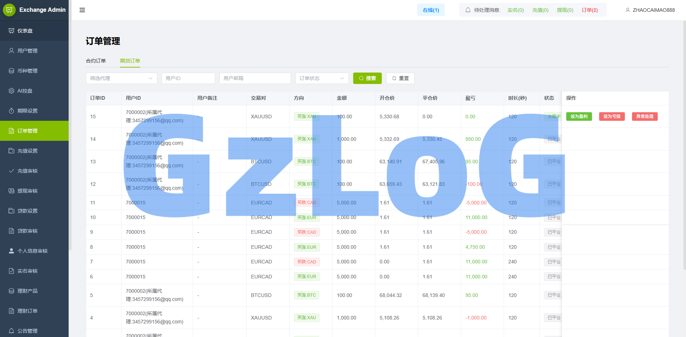Open 提现审核 in sidebar
Image resolution: width=686 pixels, height=337 pixels.
pyautogui.click(x=27, y=191)
